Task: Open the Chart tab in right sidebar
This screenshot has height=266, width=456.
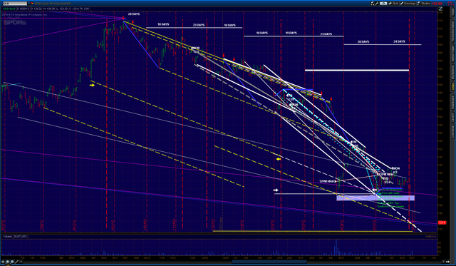Action: tap(452, 86)
